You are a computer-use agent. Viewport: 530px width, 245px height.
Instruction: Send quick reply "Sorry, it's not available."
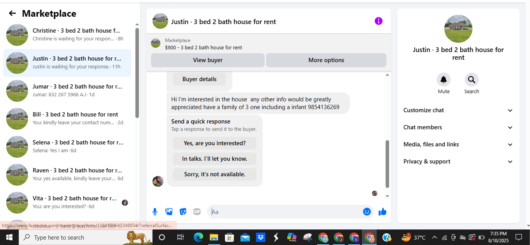click(215, 174)
